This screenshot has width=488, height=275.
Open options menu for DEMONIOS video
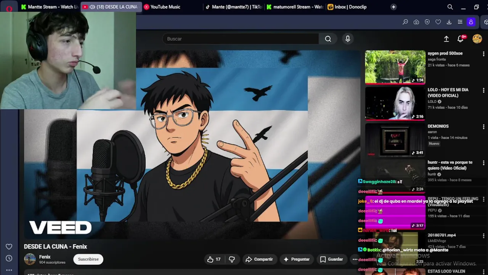[x=483, y=127]
